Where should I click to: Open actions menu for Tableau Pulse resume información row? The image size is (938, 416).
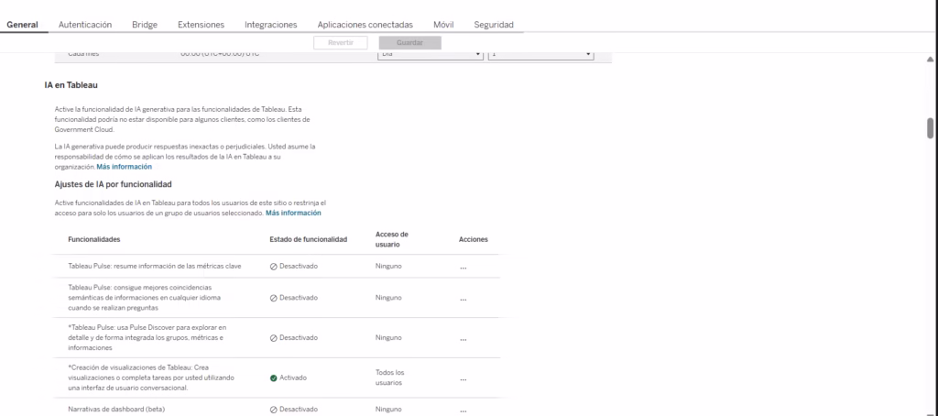coord(463,267)
